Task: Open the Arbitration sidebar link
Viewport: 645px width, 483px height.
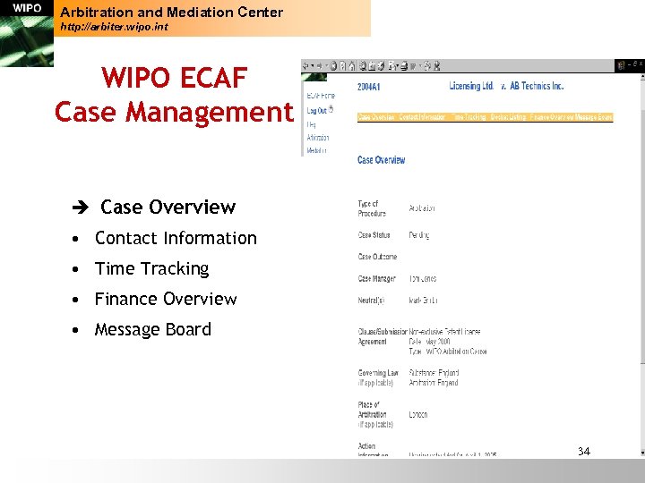Action: pos(318,138)
